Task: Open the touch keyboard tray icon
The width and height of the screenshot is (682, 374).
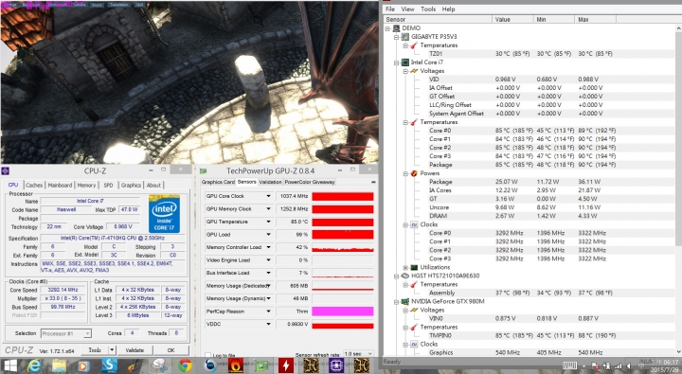Action: [x=569, y=365]
